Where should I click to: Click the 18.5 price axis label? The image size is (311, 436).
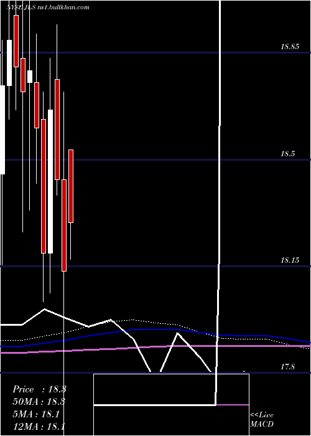click(287, 153)
